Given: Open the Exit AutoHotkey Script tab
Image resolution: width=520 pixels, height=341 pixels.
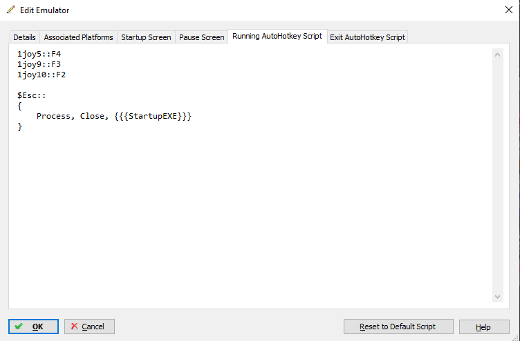Looking at the screenshot, I should pos(367,37).
